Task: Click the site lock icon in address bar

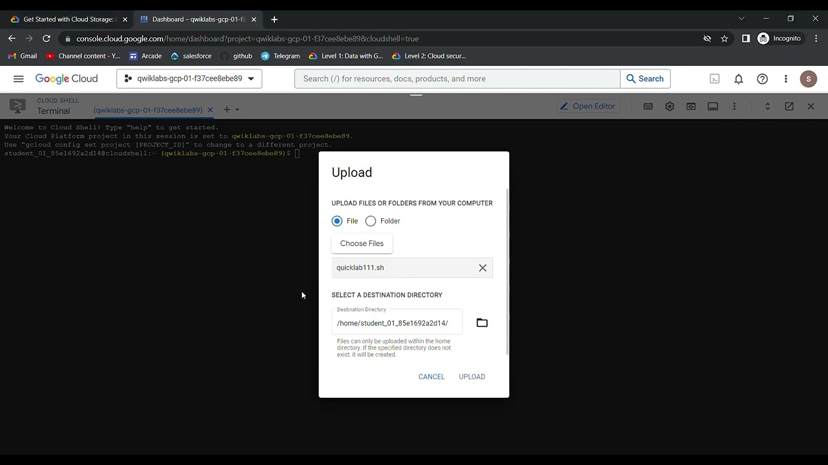Action: click(x=68, y=39)
